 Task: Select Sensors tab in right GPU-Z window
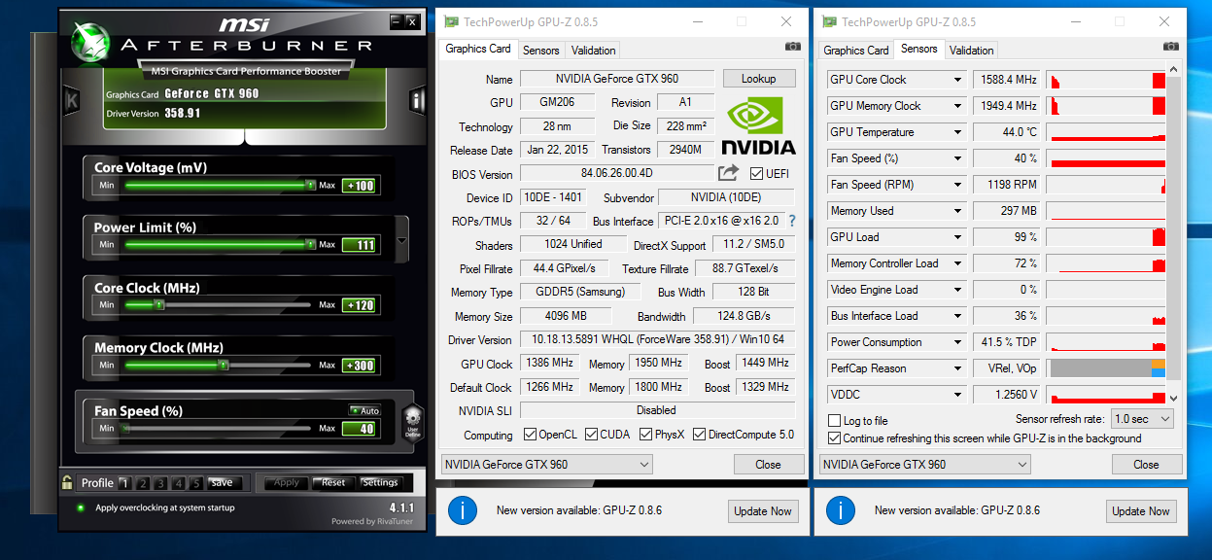click(919, 49)
